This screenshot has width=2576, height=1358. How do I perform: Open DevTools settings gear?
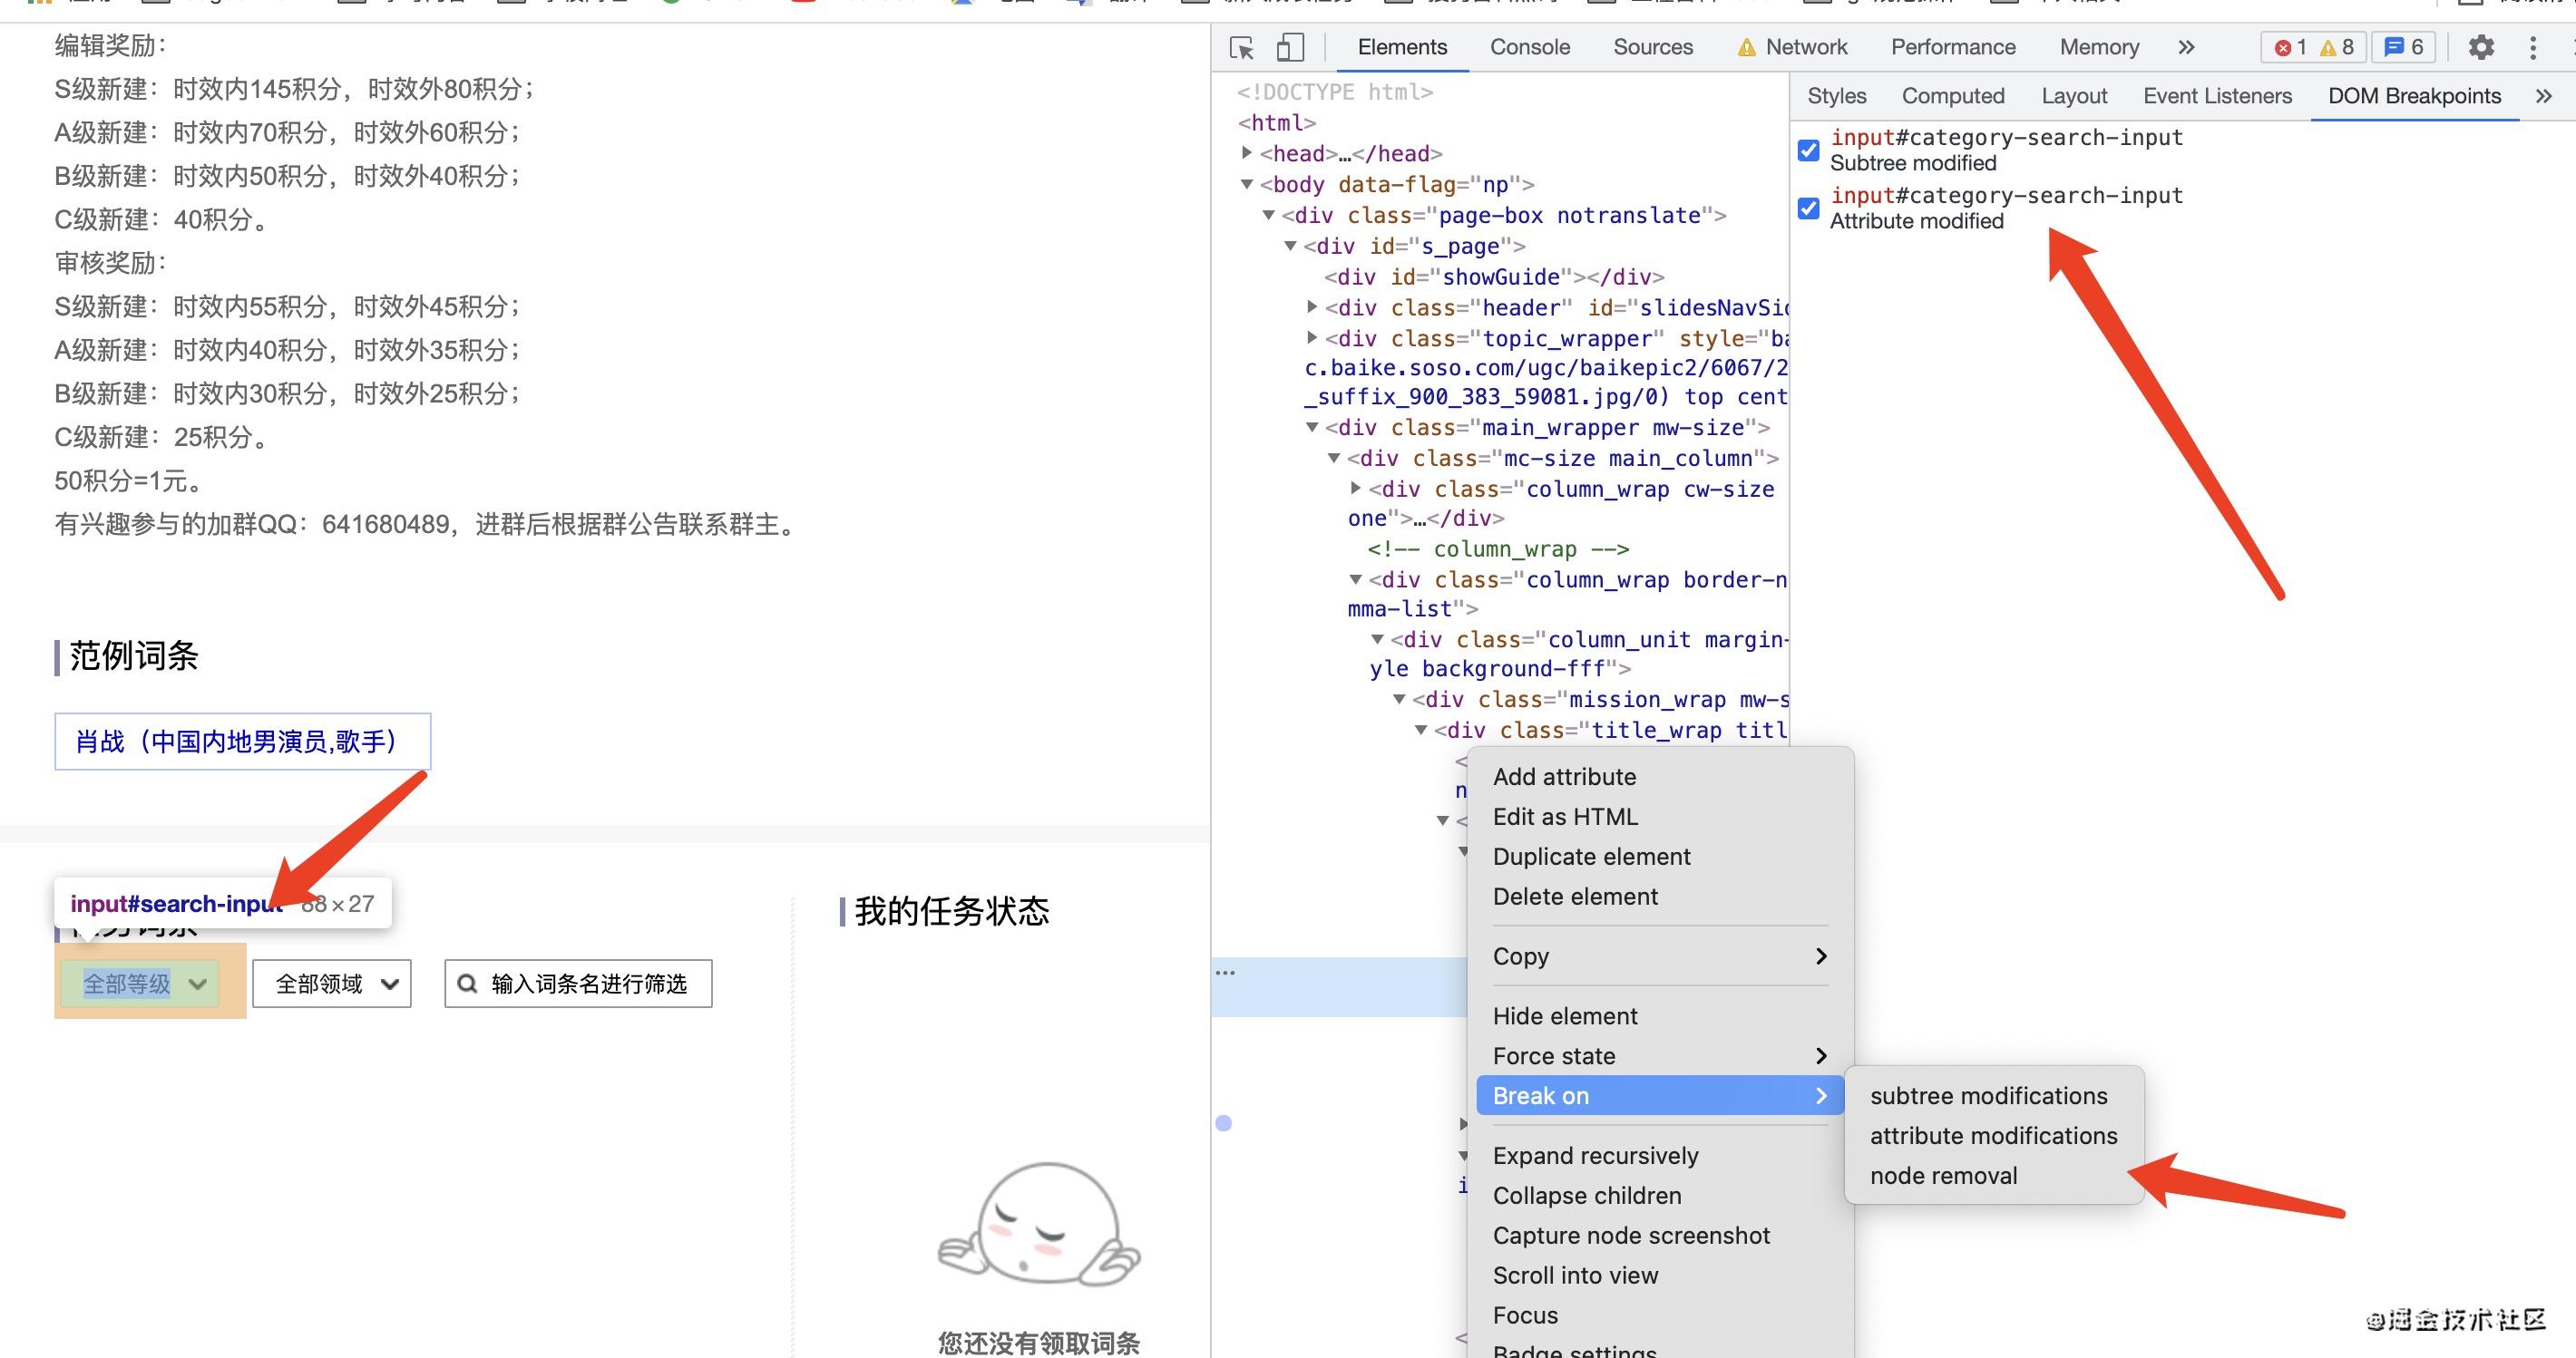(x=2481, y=47)
